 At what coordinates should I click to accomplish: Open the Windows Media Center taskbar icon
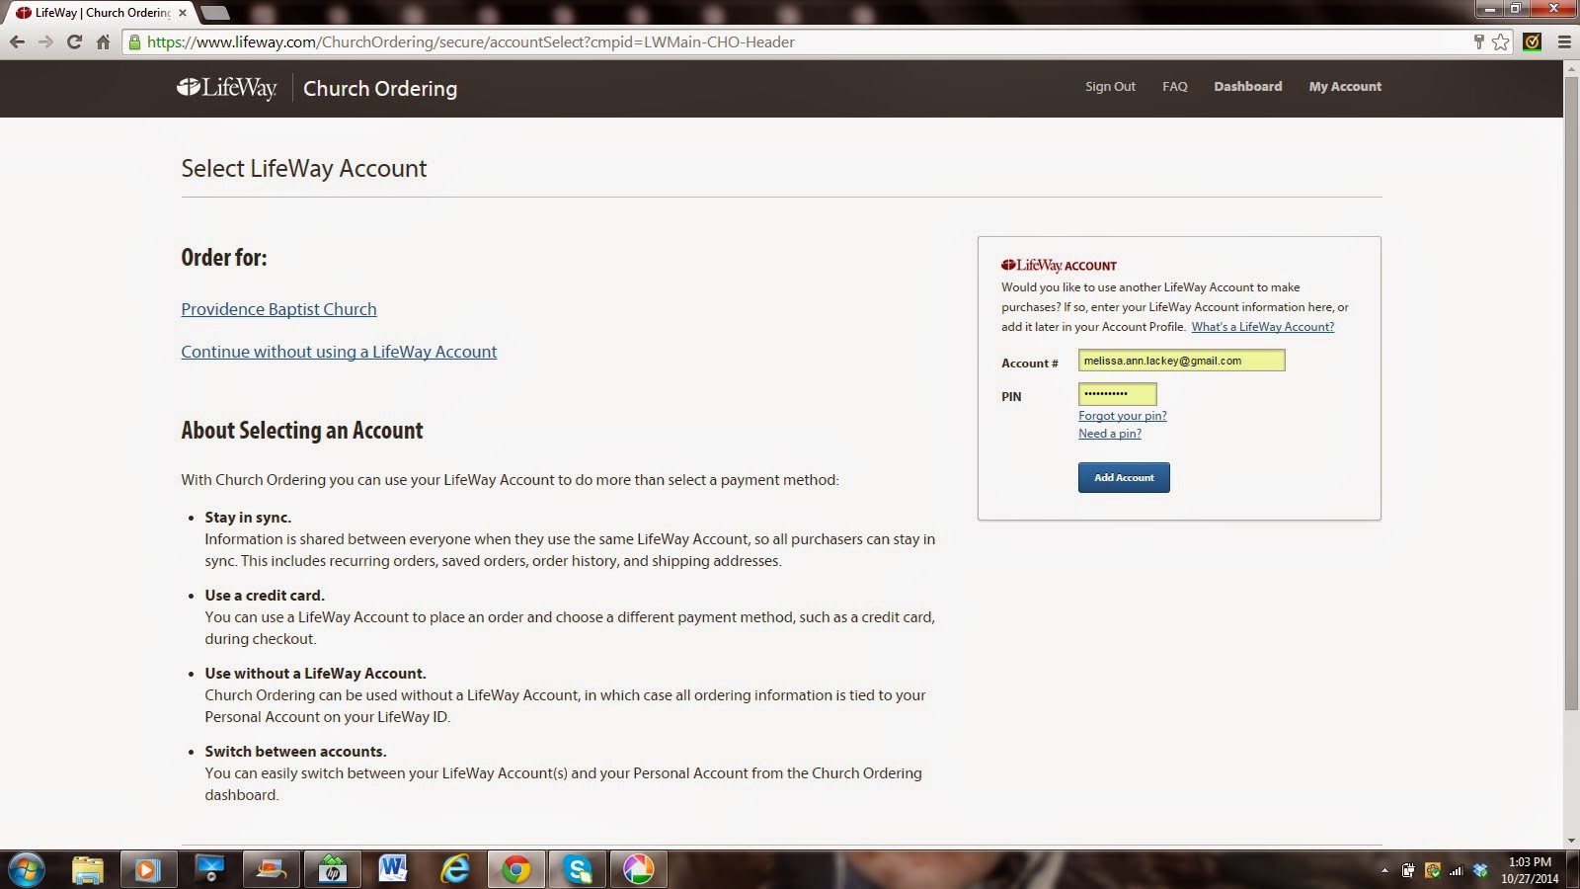tap(209, 870)
